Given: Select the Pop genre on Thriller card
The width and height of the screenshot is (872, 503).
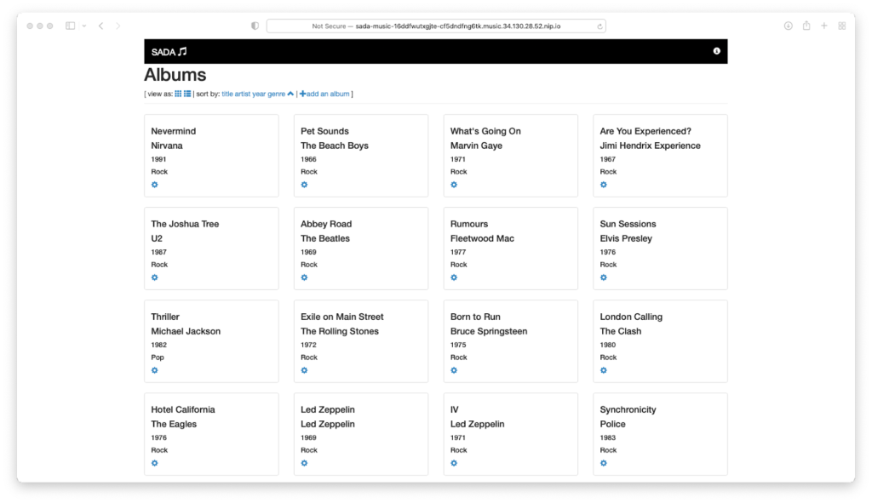Looking at the screenshot, I should pyautogui.click(x=158, y=357).
